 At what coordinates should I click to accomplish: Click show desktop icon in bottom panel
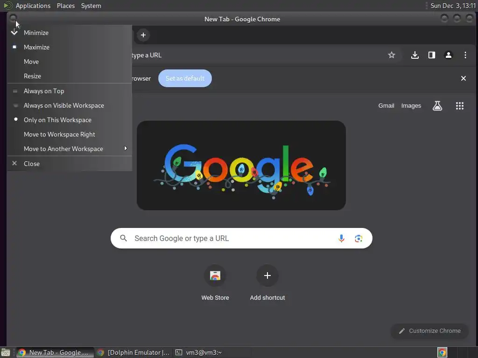(x=6, y=352)
